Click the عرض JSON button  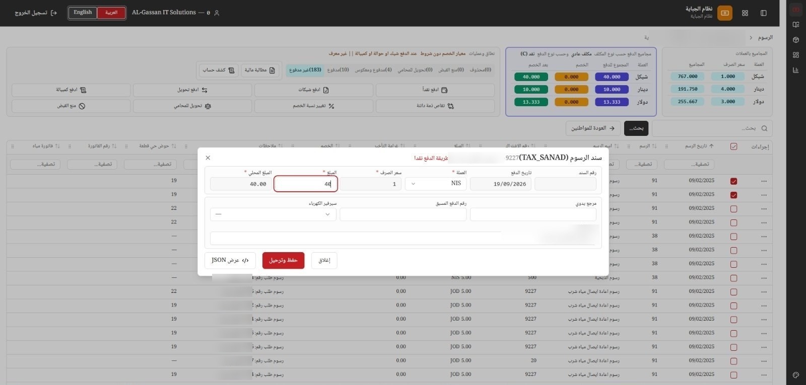pos(230,260)
